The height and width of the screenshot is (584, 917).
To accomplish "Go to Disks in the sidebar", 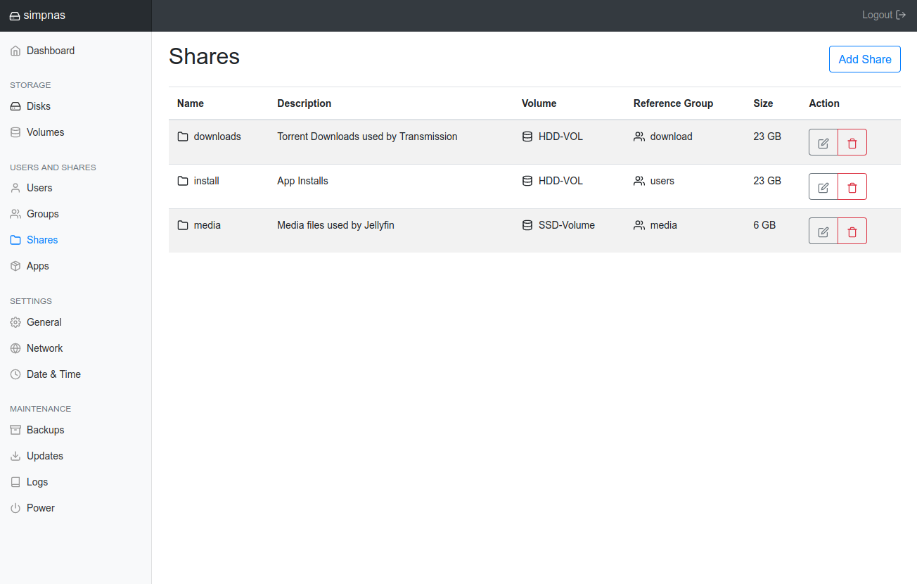I will click(x=38, y=106).
